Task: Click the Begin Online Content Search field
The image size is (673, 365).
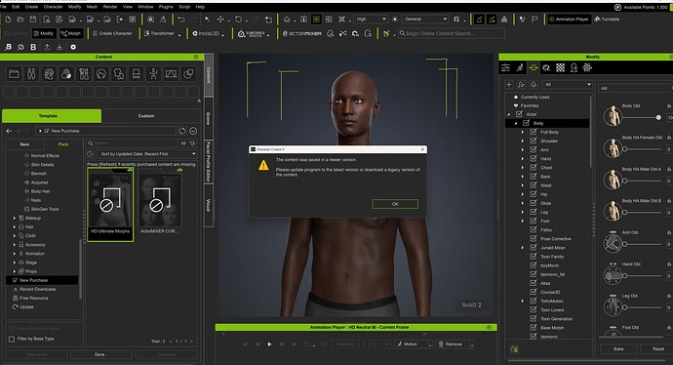Action: pos(452,33)
